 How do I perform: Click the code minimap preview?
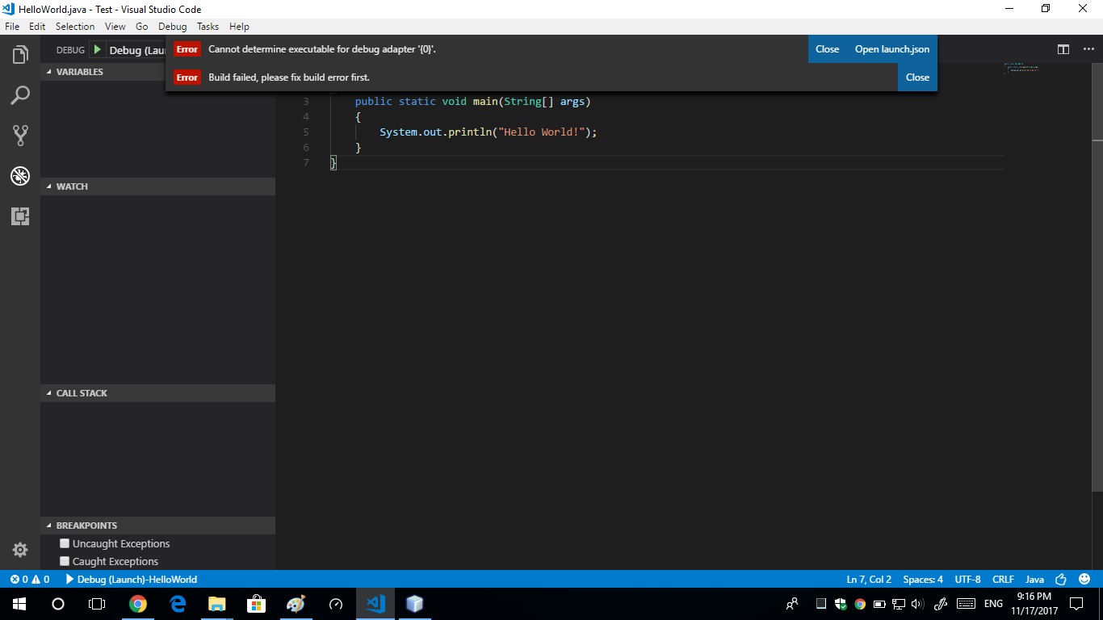point(1021,69)
